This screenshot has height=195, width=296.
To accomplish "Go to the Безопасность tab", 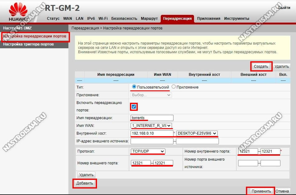I will click(124, 19).
